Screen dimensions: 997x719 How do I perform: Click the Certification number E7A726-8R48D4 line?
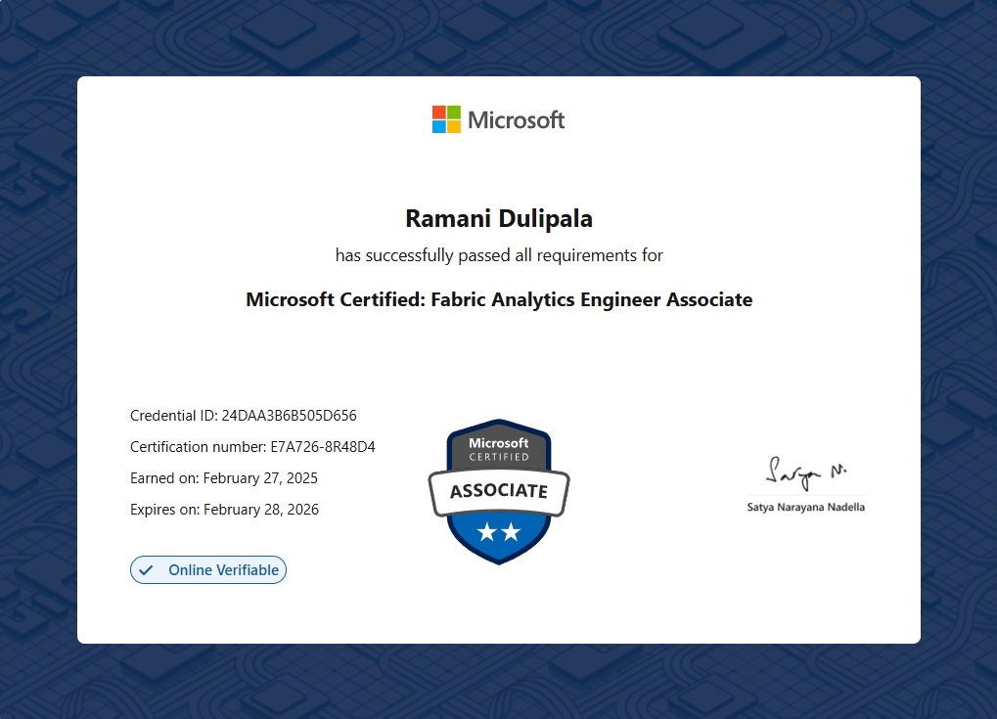(x=252, y=447)
